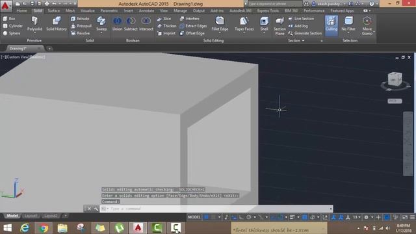The image size is (416, 234).
Task: Open Solid History tool
Action: click(57, 24)
